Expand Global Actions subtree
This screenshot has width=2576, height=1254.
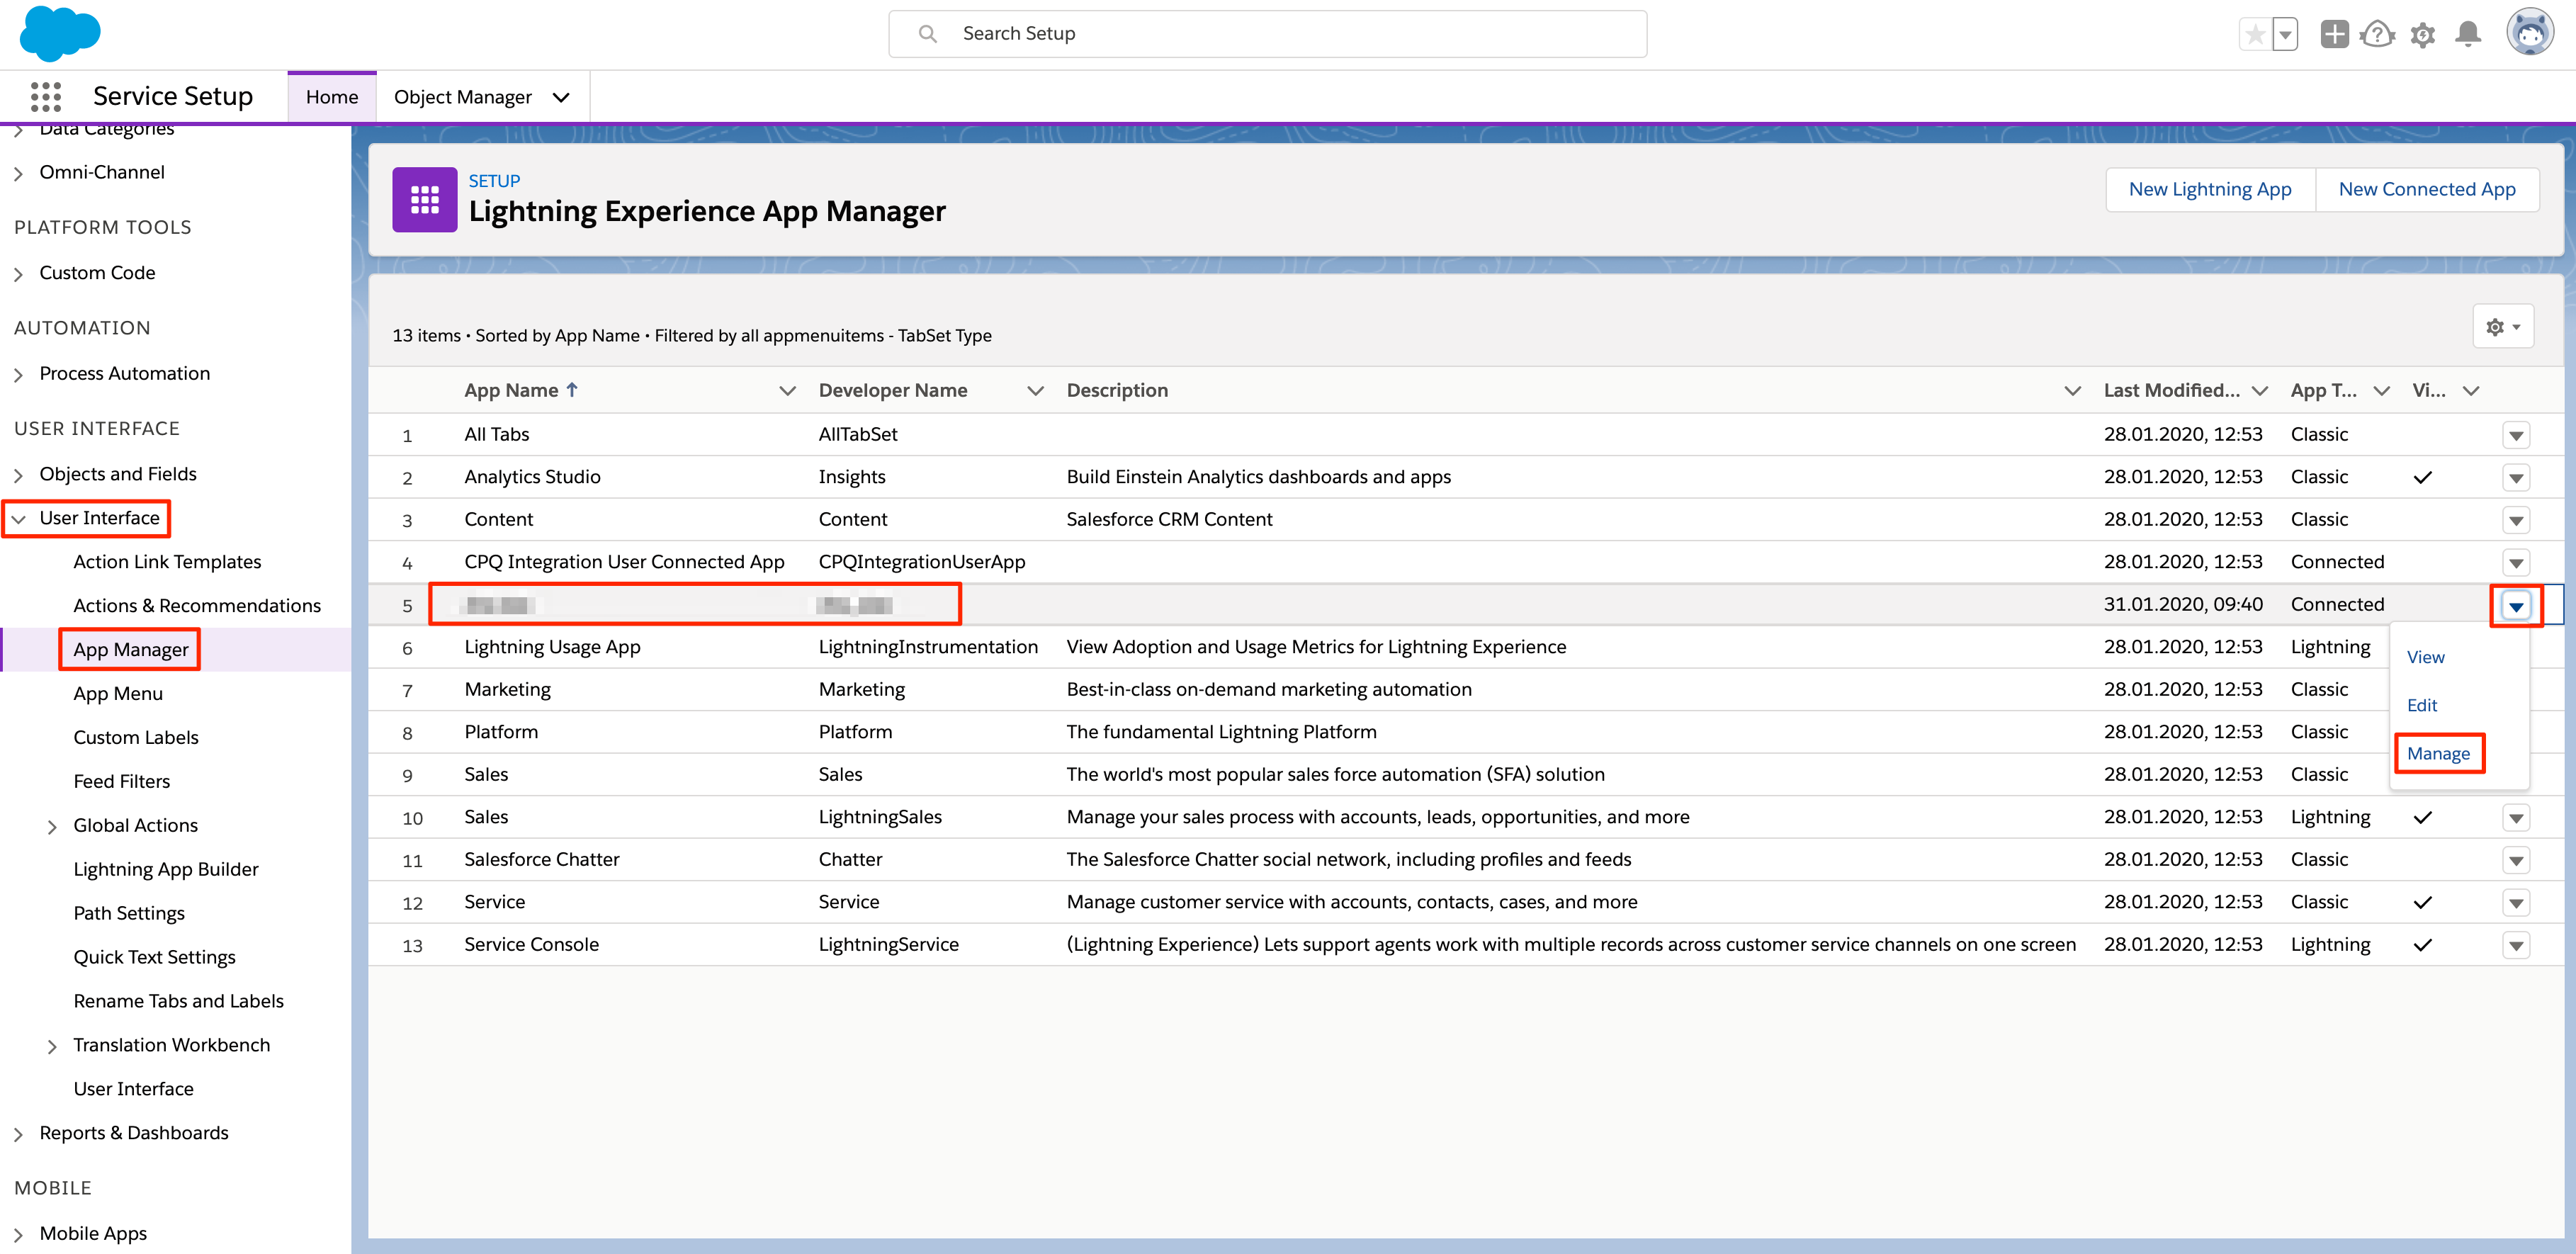tap(52, 827)
